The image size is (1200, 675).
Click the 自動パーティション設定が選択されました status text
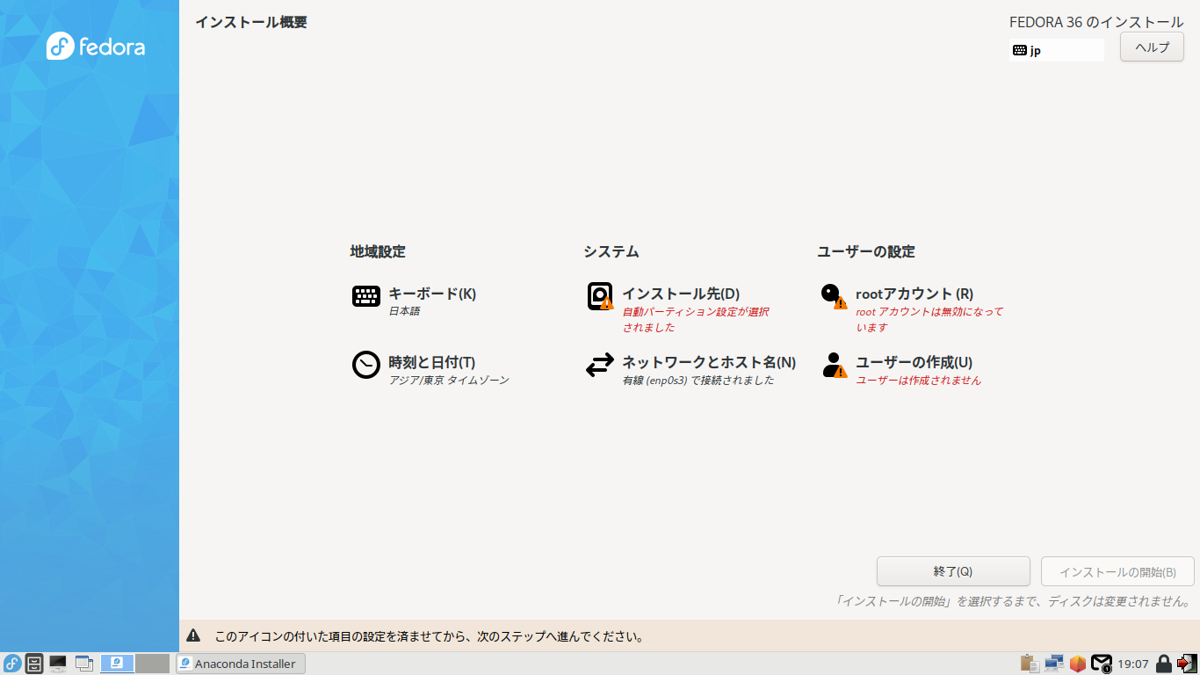tap(696, 319)
